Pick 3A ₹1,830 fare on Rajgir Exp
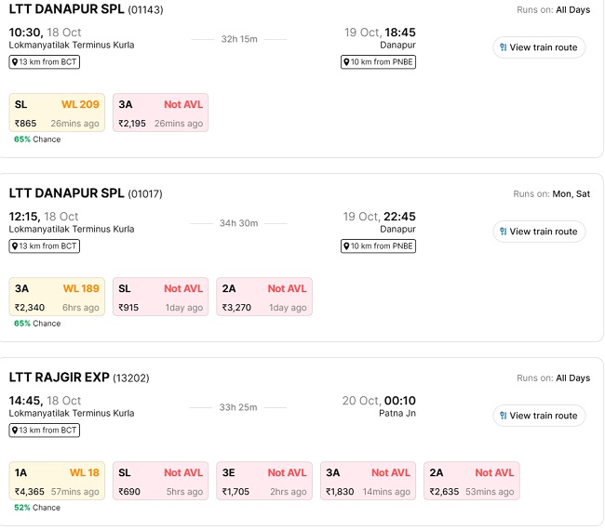This screenshot has height=530, width=605. pos(368,482)
